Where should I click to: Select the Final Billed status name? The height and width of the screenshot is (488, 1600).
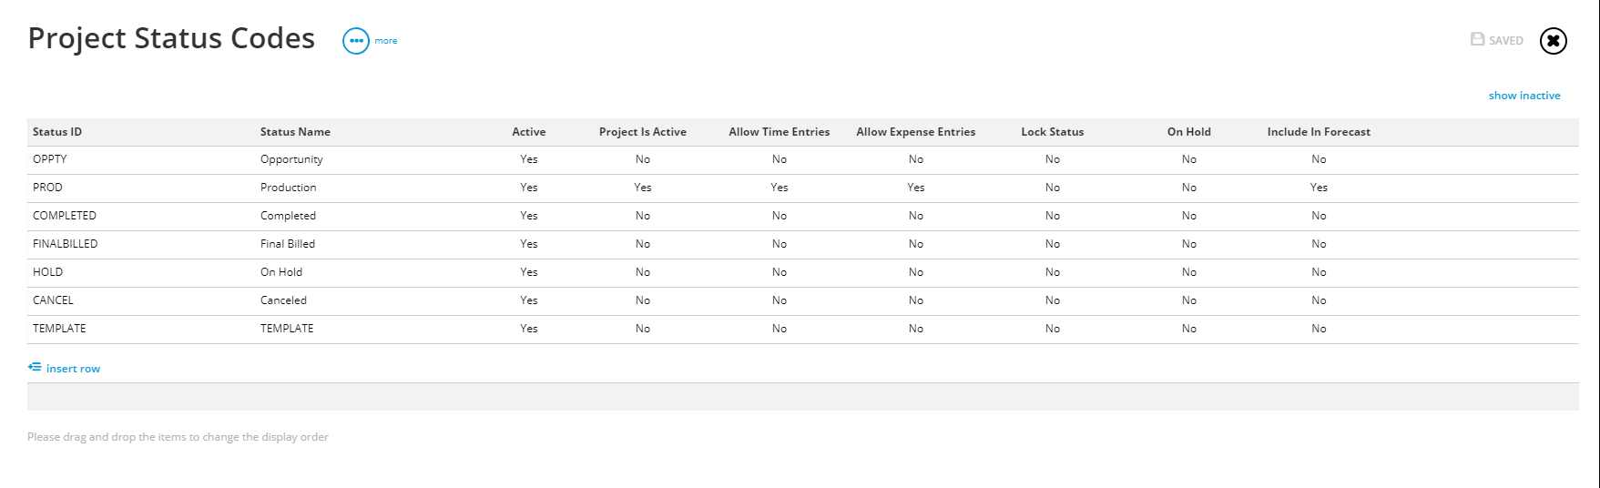pos(288,244)
